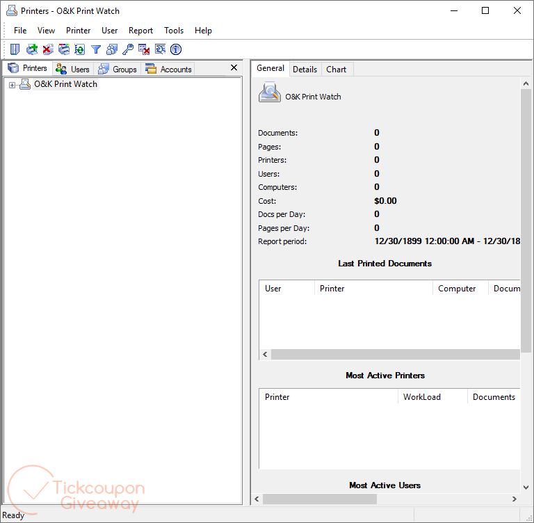Click the Most Active Users heading
This screenshot has width=534, height=523.
click(x=385, y=485)
